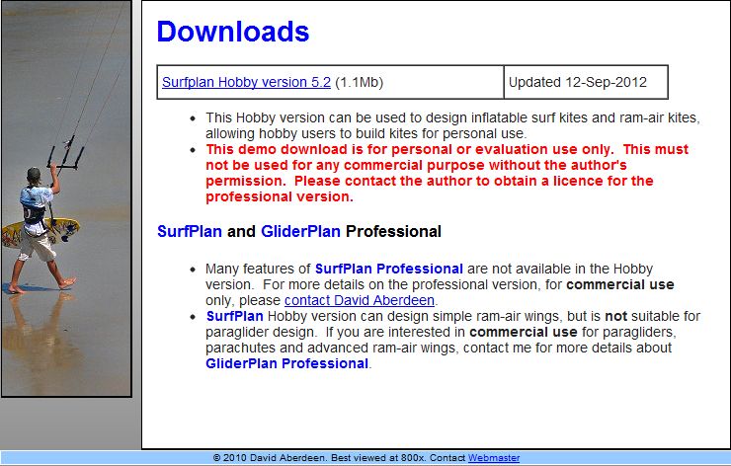
Task: Click the blue Downloads heading
Action: [233, 32]
